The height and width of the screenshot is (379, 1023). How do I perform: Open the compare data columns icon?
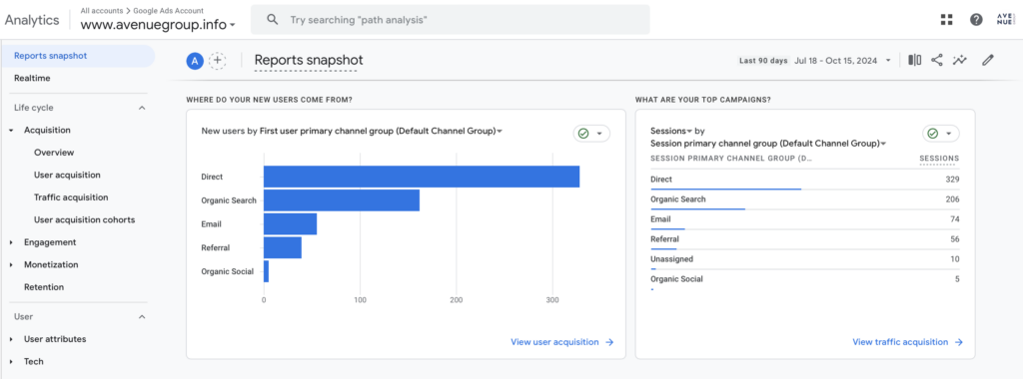tap(915, 61)
